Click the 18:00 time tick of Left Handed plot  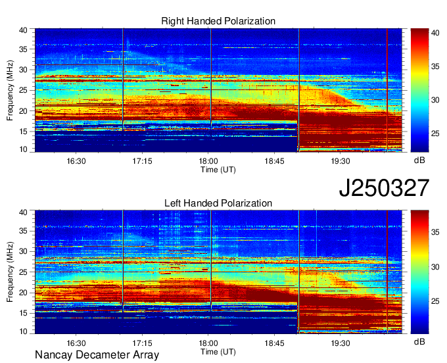pos(208,343)
